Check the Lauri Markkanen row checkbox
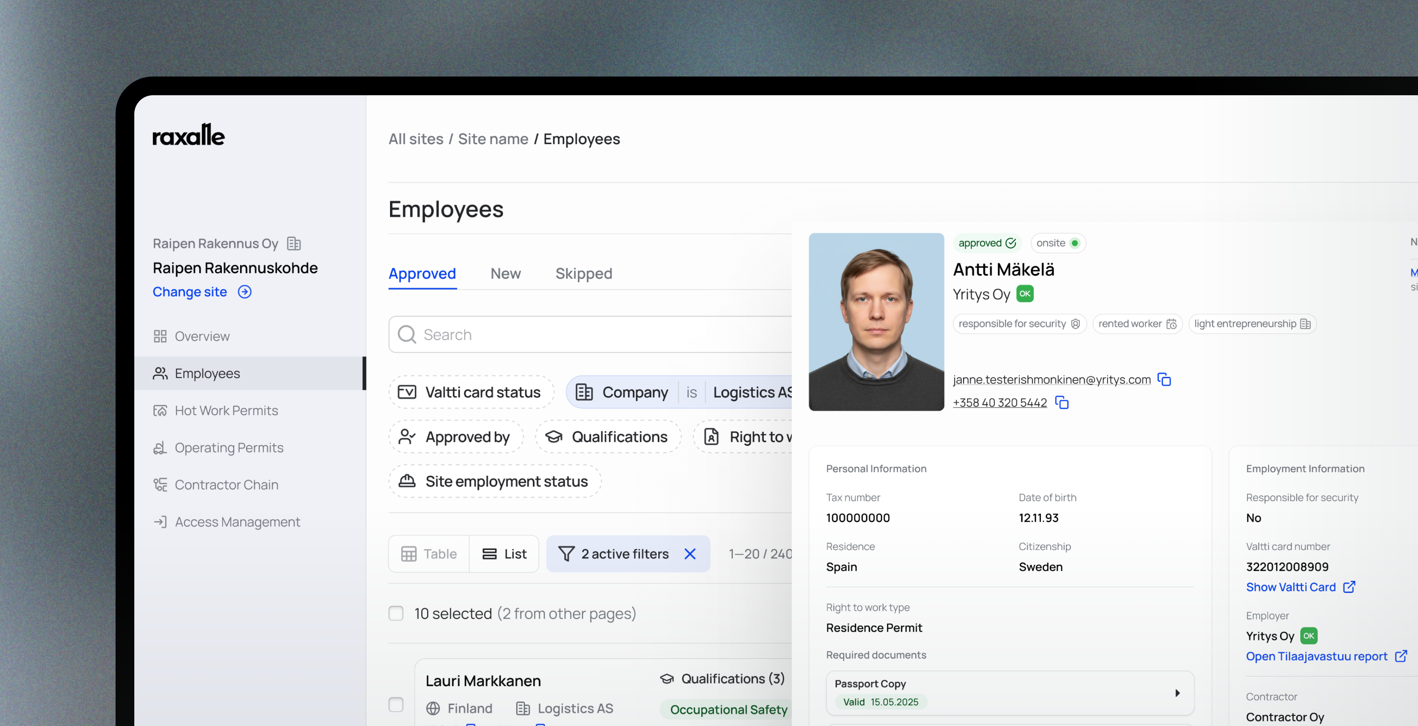Screen dimensions: 1418x726 (396, 705)
